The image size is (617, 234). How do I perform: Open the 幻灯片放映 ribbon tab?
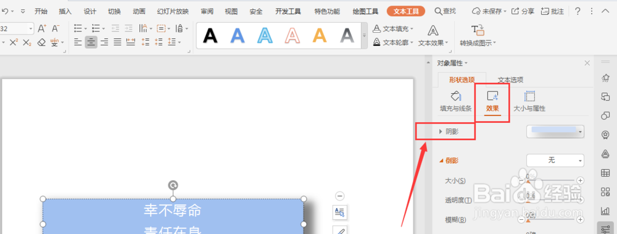(173, 12)
